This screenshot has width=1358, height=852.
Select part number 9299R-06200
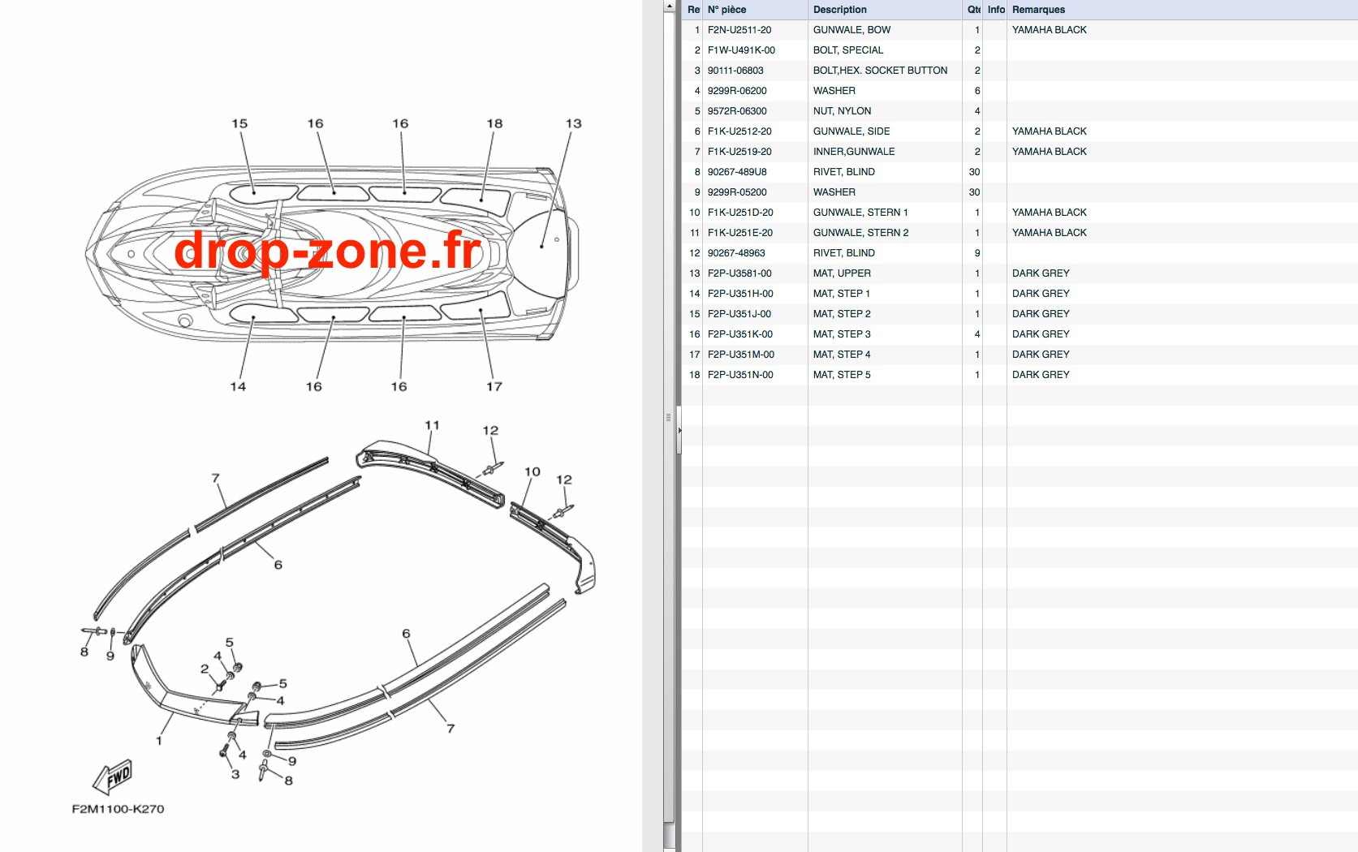click(737, 91)
